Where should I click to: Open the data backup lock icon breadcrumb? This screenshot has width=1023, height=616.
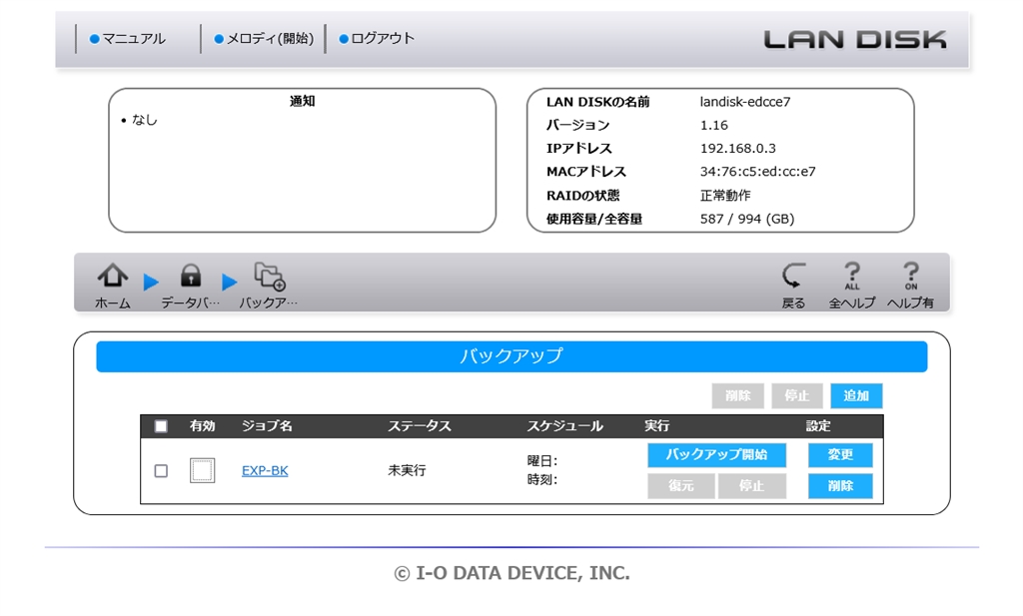pyautogui.click(x=191, y=285)
